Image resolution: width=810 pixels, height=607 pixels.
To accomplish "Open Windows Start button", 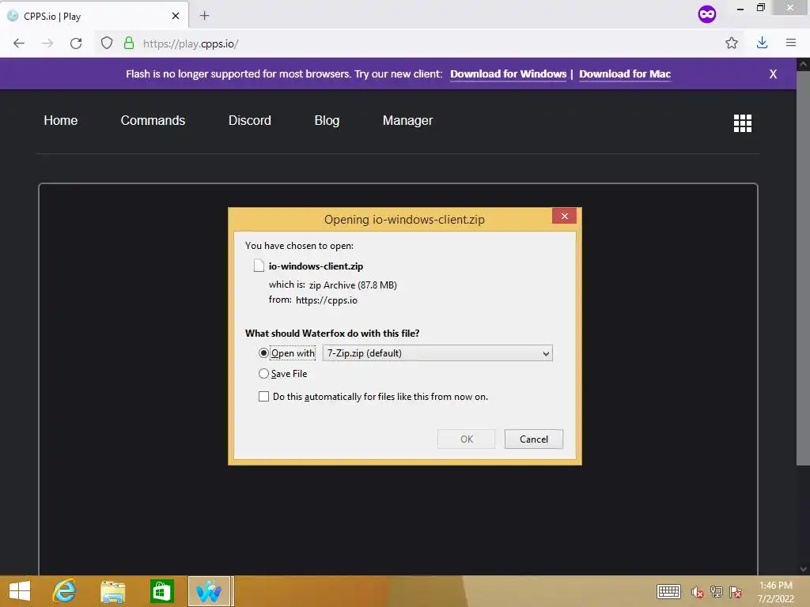I will (x=20, y=591).
